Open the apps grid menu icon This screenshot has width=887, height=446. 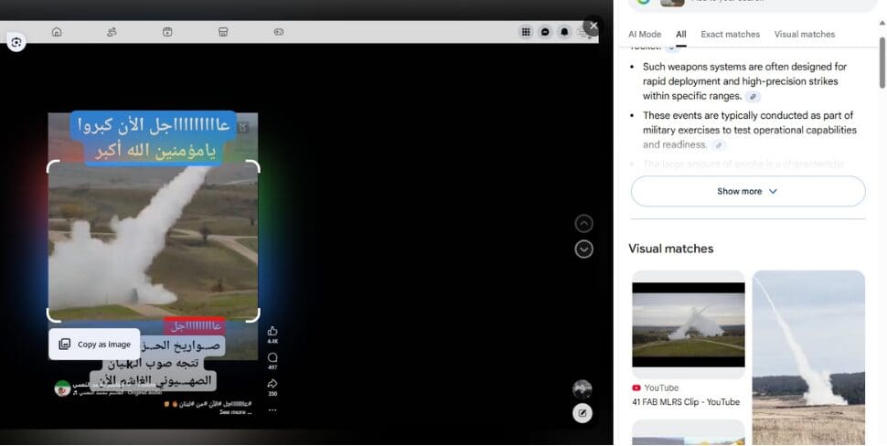tap(526, 32)
